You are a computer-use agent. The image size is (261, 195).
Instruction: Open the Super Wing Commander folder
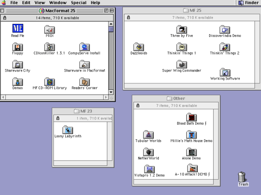click(181, 64)
